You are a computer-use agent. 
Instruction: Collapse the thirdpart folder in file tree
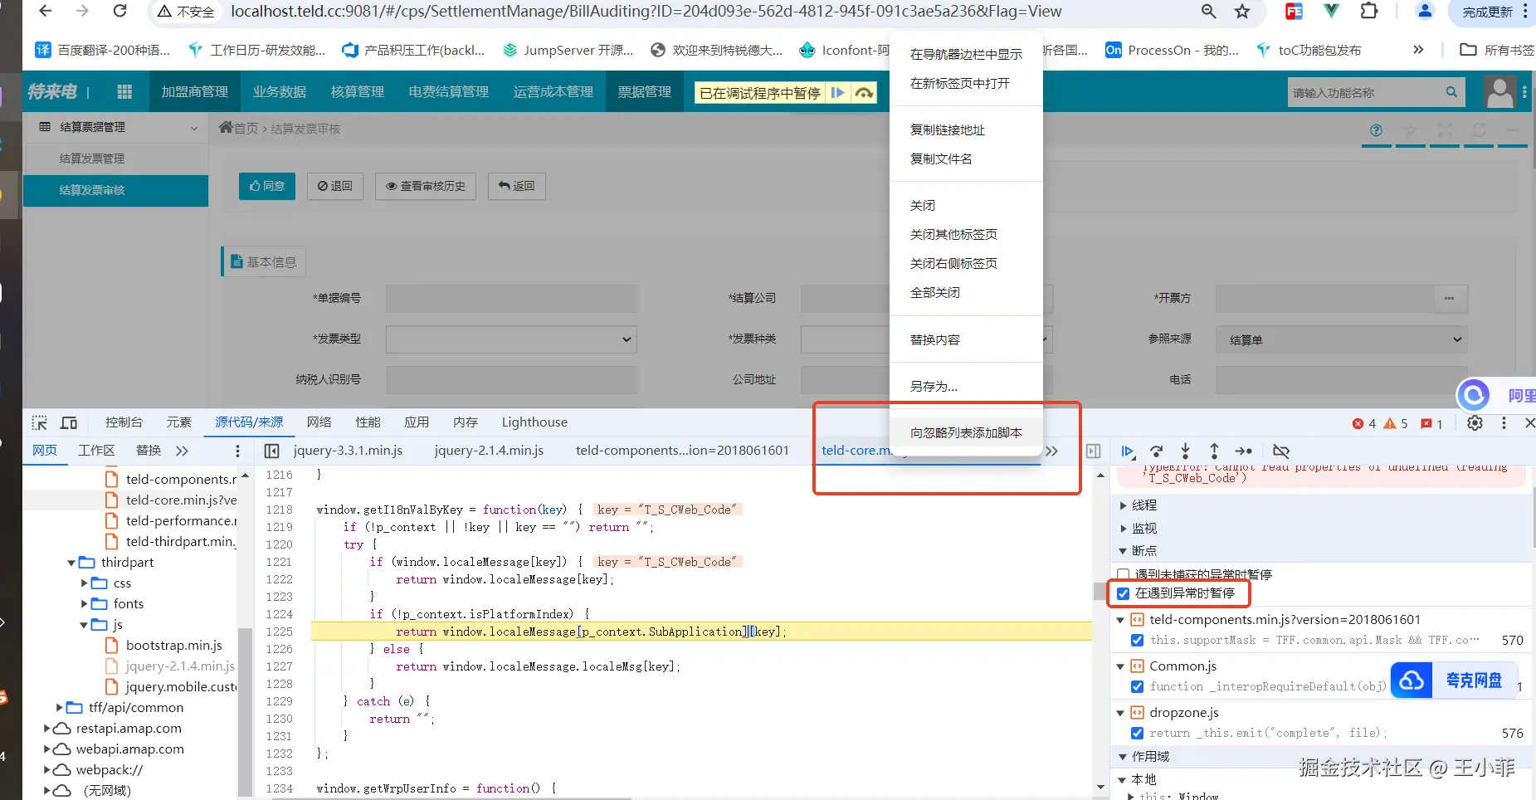[71, 563]
